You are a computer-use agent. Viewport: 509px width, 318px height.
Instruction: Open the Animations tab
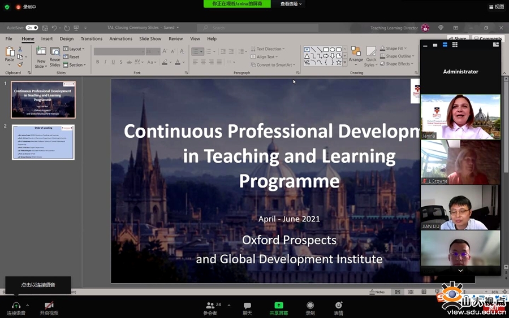pyautogui.click(x=121, y=38)
